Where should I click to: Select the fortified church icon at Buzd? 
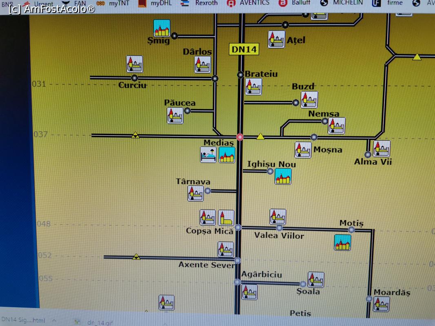[x=309, y=99]
